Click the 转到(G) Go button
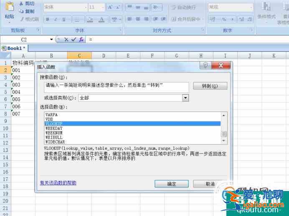The height and width of the screenshot is (216, 289). (x=210, y=86)
